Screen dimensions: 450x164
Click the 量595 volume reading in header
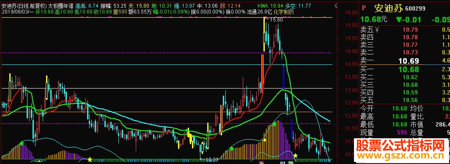(x=120, y=12)
